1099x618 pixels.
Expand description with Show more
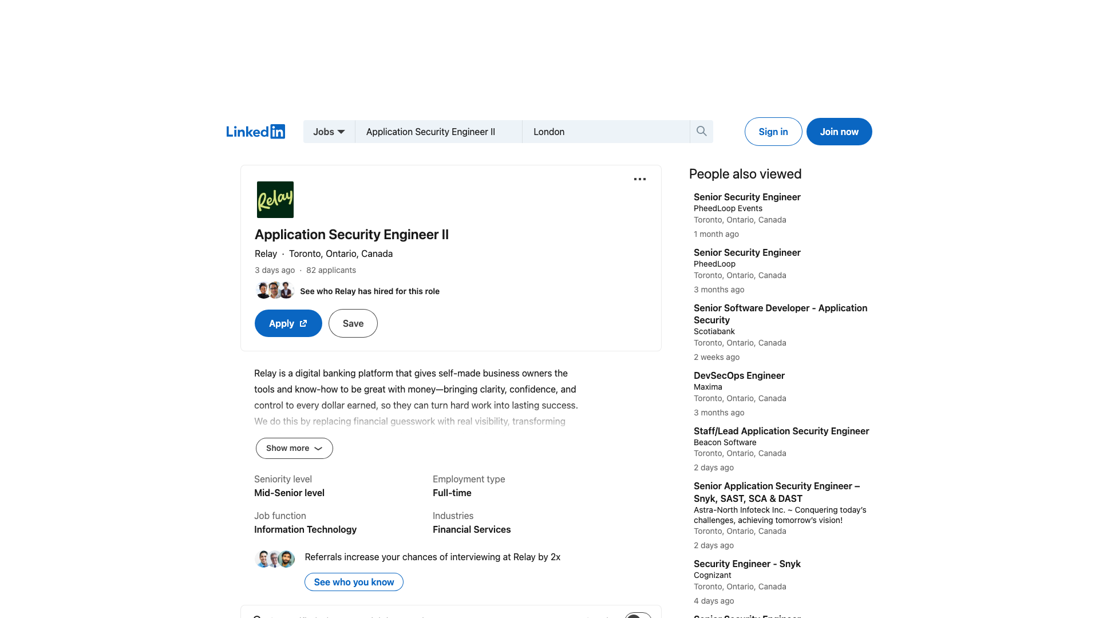pos(294,448)
